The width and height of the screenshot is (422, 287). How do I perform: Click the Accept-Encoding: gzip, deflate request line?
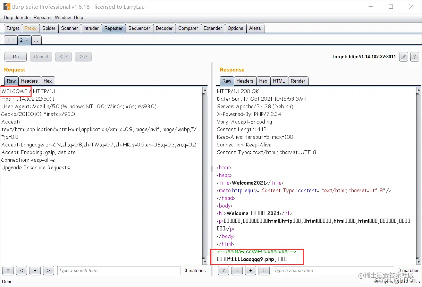pos(39,152)
